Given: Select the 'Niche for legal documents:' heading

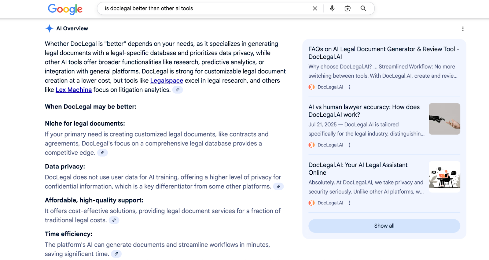Looking at the screenshot, I should point(85,123).
